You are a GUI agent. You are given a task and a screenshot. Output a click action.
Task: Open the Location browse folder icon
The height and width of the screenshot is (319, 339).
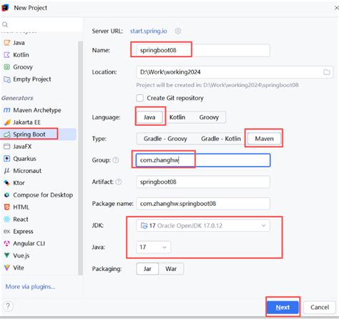pos(326,72)
